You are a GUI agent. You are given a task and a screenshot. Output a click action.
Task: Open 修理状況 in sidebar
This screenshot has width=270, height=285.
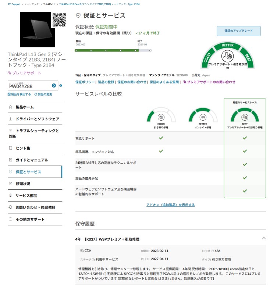35,184
